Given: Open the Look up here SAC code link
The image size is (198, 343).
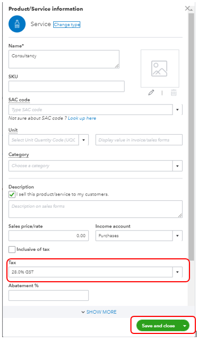Looking at the screenshot, I should pyautogui.click(x=82, y=118).
